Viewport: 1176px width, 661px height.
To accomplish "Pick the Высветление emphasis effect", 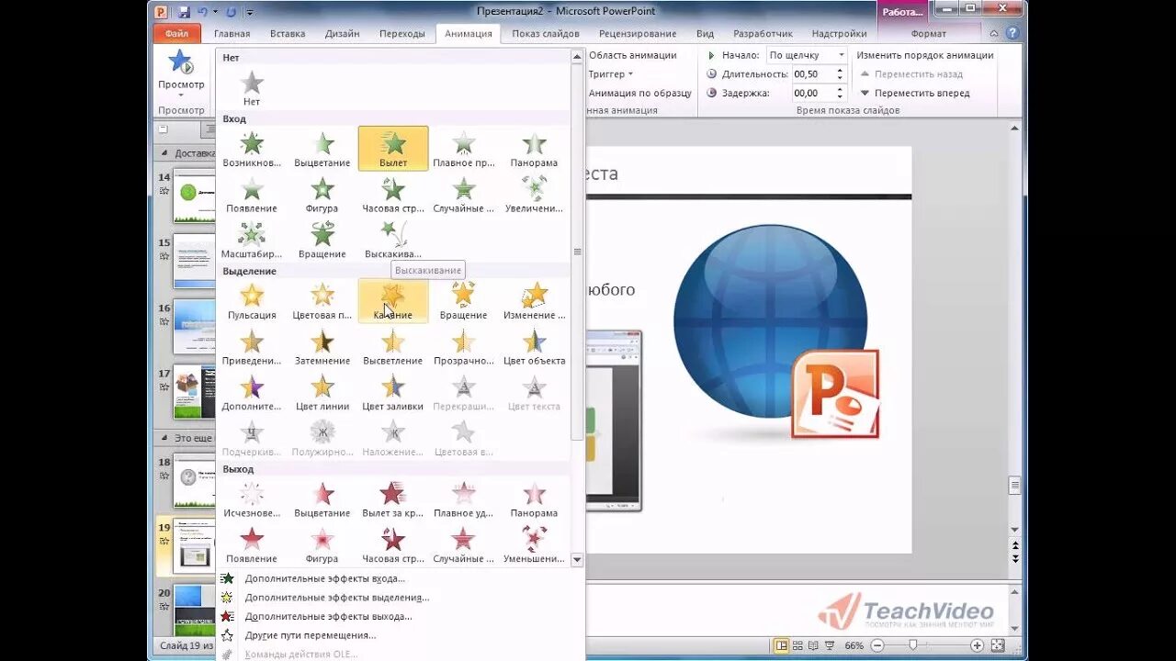I will point(393,347).
